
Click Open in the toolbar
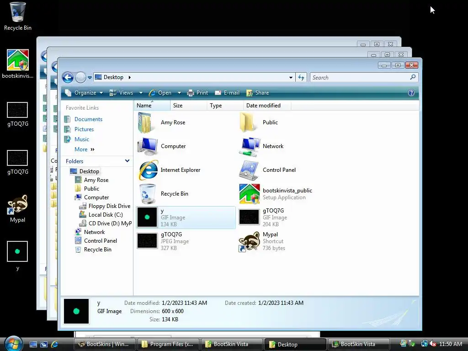tap(160, 93)
